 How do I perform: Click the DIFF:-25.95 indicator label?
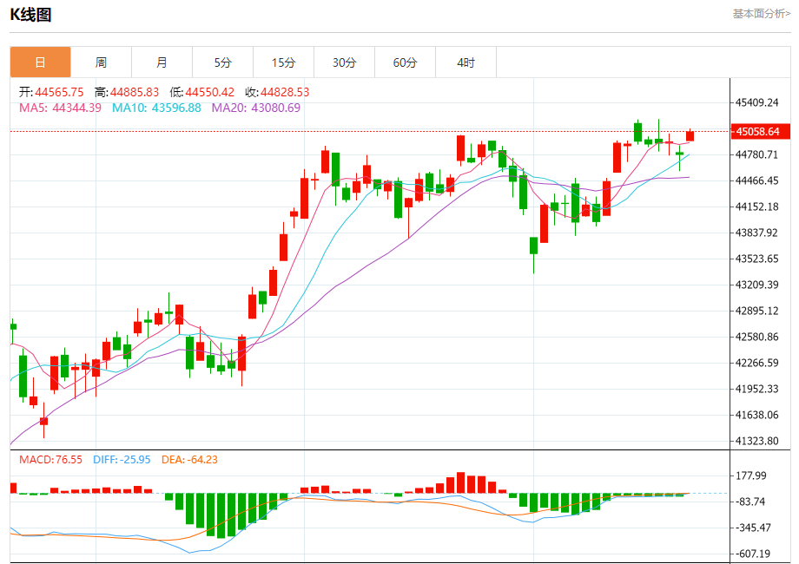click(x=122, y=460)
